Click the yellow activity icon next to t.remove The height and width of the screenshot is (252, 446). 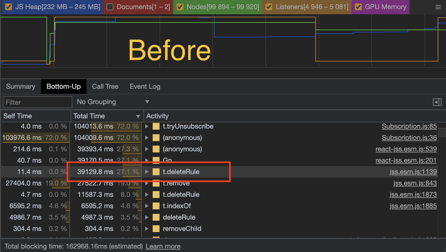[x=156, y=183]
